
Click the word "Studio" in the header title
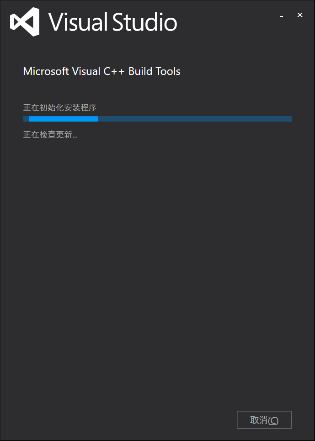144,22
